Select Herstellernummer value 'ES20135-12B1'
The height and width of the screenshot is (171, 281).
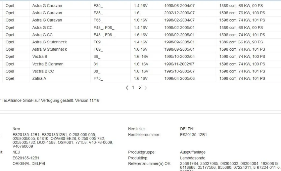(193, 135)
